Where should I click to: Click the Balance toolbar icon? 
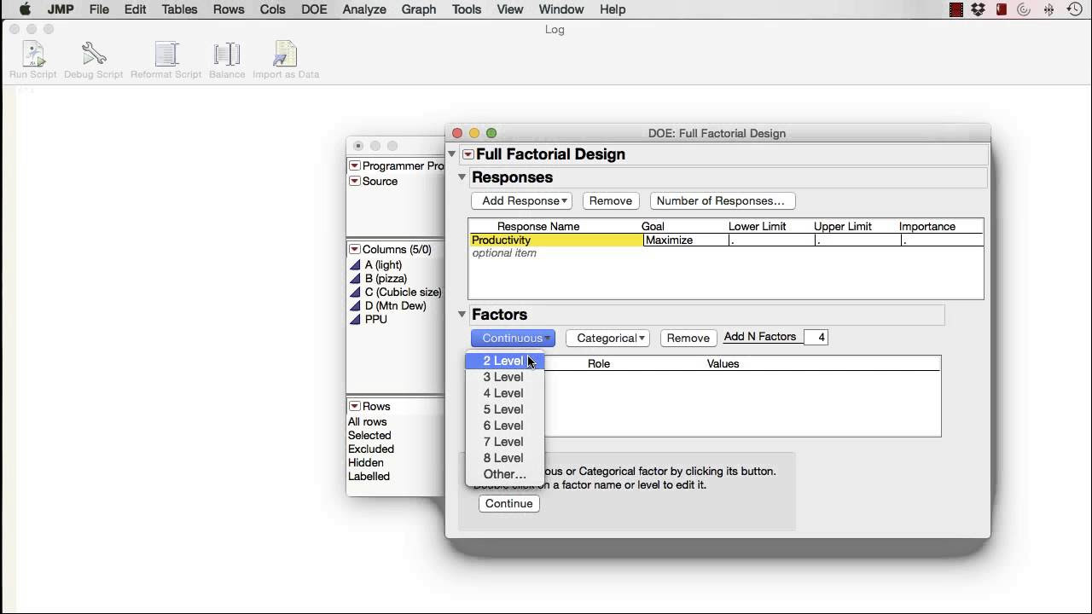(x=227, y=54)
